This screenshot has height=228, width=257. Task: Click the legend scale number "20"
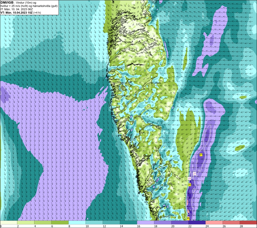(x=173, y=226)
